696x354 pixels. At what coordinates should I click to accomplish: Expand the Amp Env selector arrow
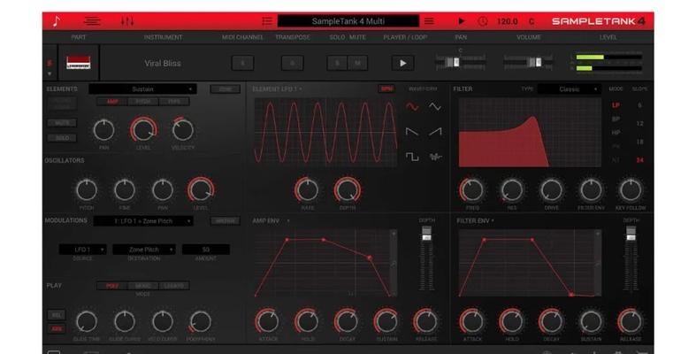pos(288,220)
